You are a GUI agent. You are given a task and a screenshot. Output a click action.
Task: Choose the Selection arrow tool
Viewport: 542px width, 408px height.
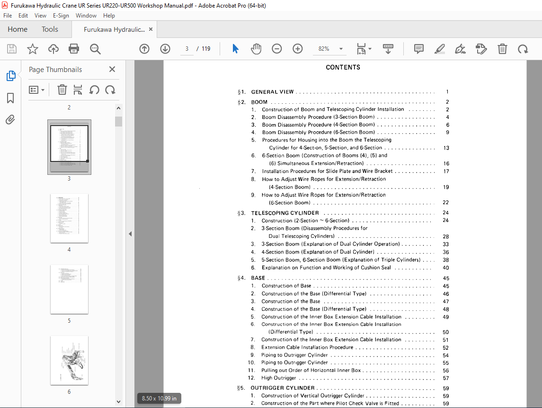point(235,49)
